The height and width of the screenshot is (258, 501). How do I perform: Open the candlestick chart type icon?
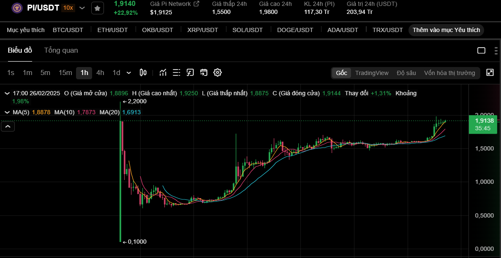[143, 72]
